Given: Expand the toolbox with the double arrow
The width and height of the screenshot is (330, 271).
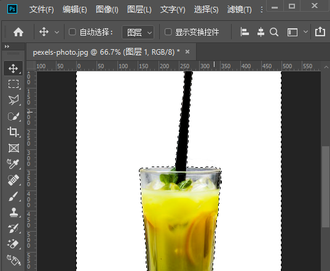Looking at the screenshot, I should point(7,47).
